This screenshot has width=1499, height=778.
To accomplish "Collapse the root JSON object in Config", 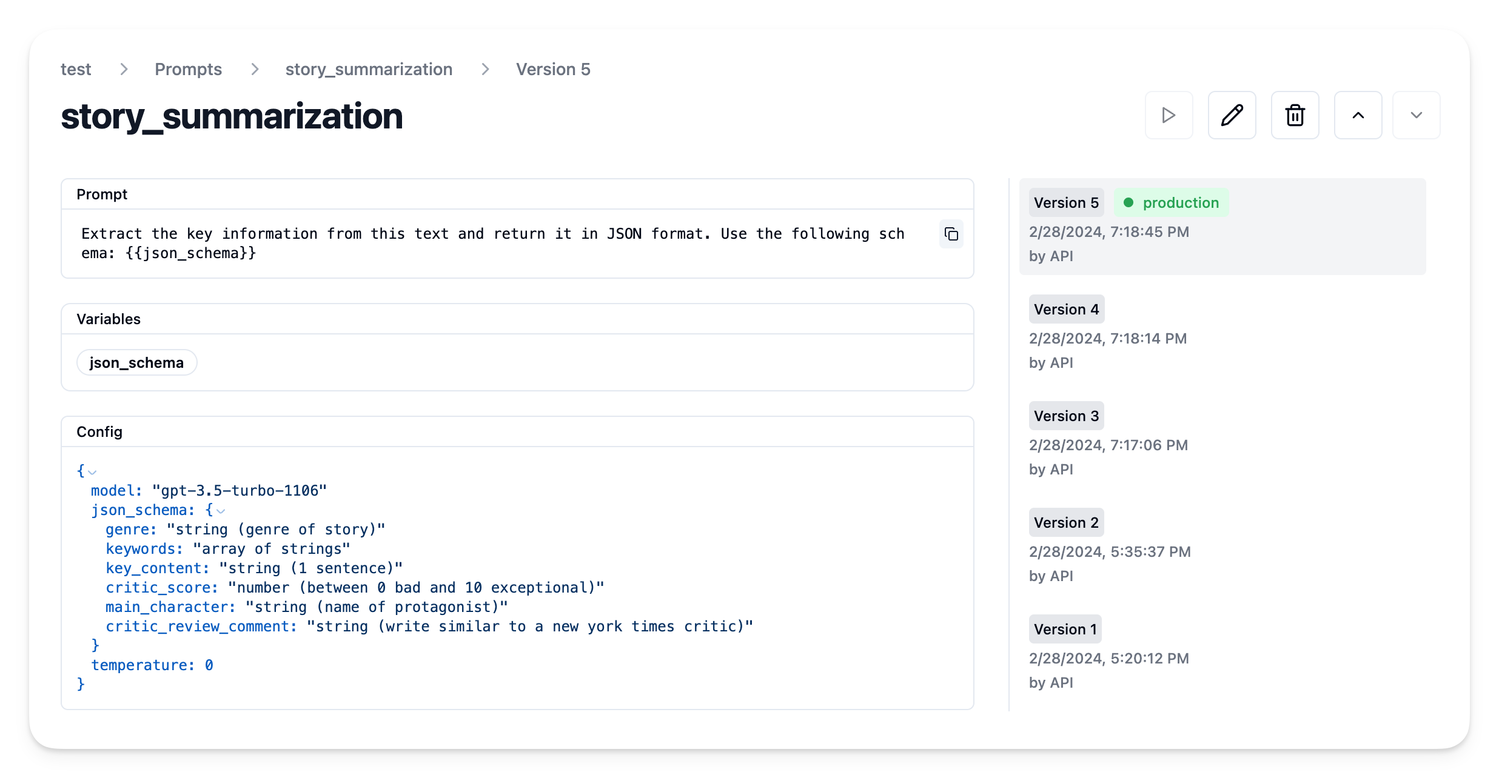I will point(91,471).
